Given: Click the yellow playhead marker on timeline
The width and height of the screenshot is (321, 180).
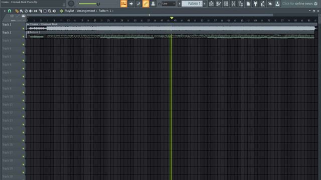Looking at the screenshot, I should point(172,18).
